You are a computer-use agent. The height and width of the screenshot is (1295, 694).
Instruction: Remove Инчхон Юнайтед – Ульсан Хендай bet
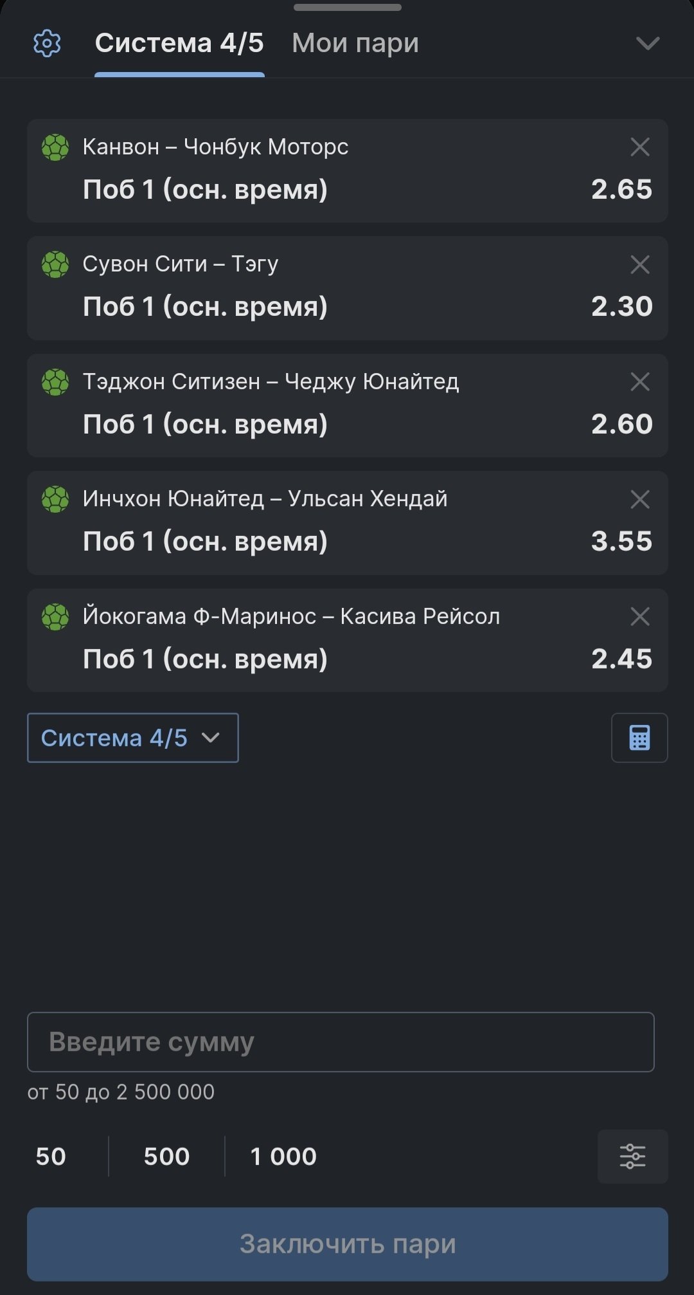pyautogui.click(x=640, y=499)
